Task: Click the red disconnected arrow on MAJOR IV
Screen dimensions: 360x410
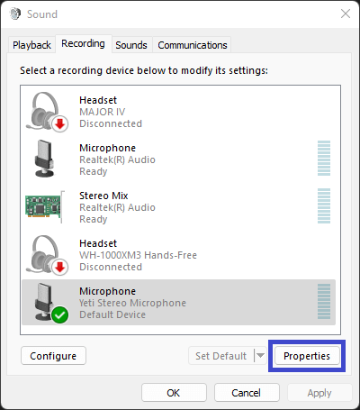Action: 60,123
